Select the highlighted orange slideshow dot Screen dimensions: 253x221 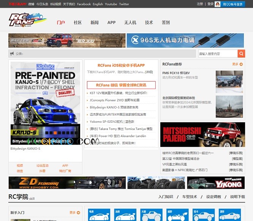pyautogui.click(x=55, y=133)
